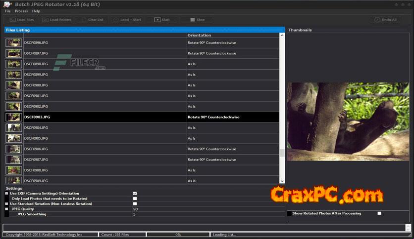Open the File menu
Screen dimensions: 414x239
(7, 11)
